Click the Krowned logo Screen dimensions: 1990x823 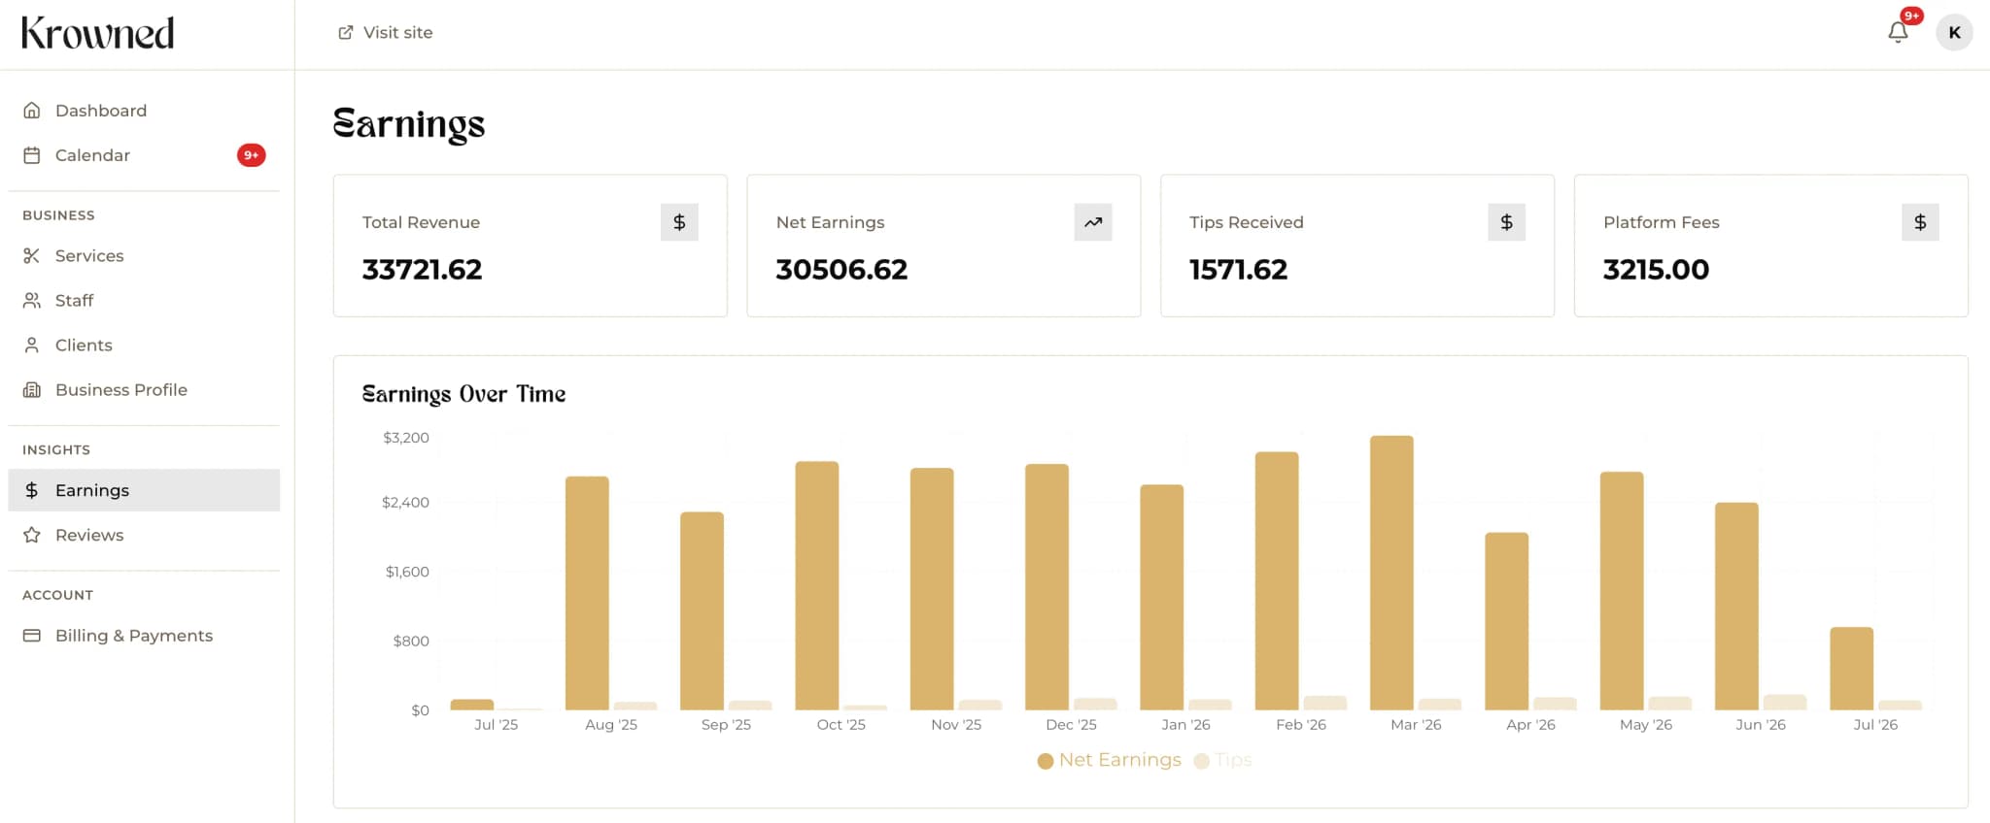97,33
